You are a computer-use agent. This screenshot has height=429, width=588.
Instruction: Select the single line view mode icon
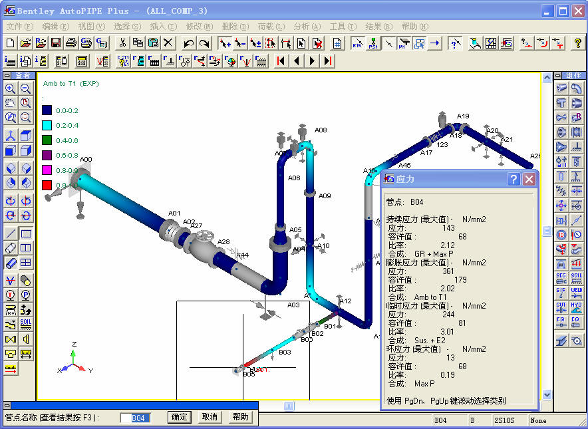11,233
